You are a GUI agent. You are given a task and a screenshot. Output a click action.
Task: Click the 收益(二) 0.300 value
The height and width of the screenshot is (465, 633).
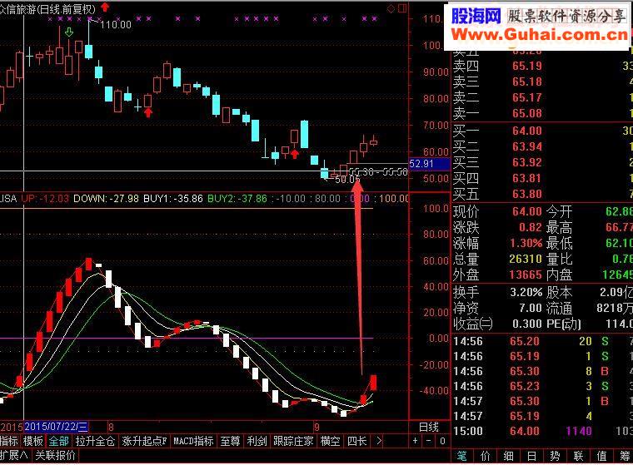pos(527,324)
